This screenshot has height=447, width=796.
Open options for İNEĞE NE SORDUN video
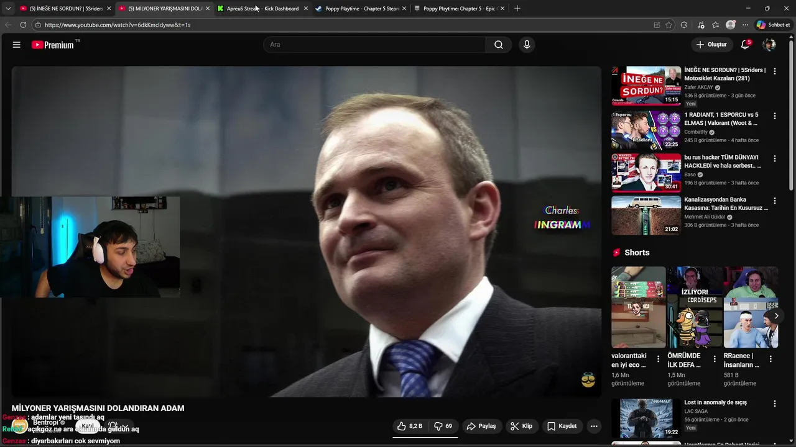click(775, 71)
